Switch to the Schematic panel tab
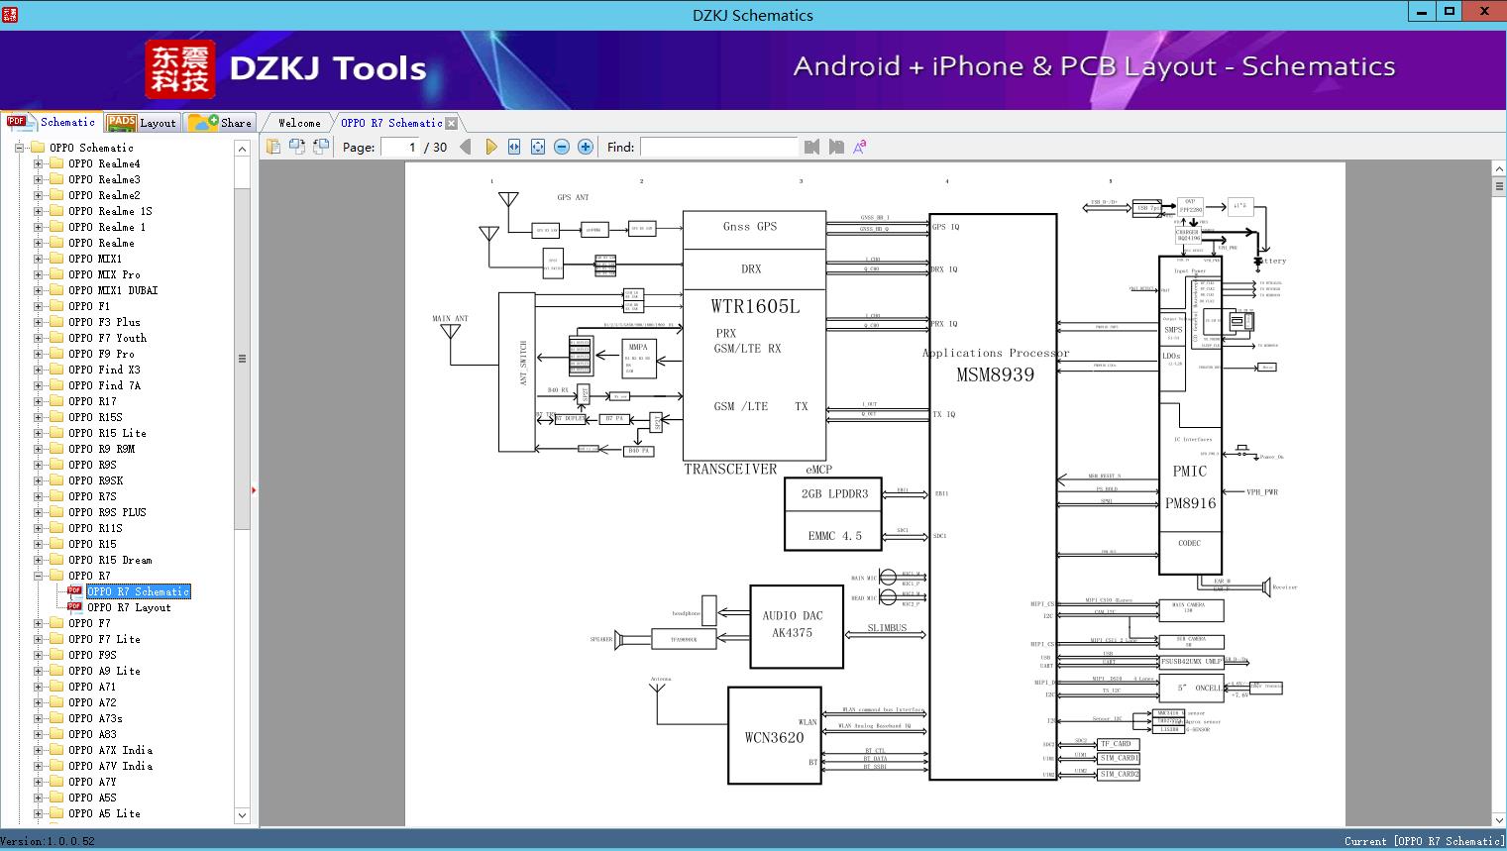1507x851 pixels. coord(52,122)
